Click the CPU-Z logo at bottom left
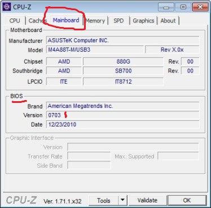Image resolution: width=211 pixels, height=208 pixels. pyautogui.click(x=21, y=200)
